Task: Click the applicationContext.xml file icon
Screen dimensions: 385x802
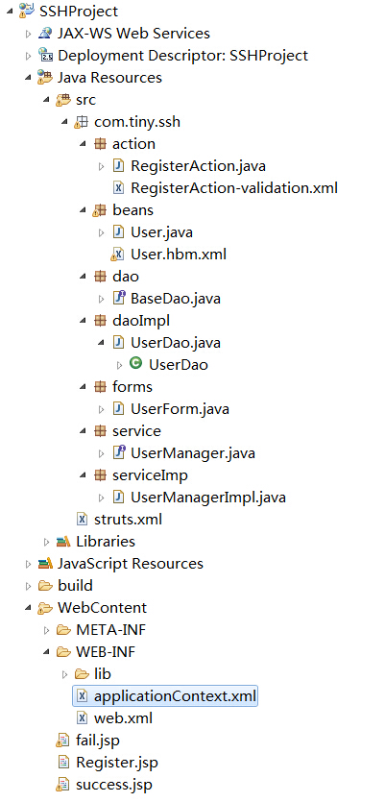Action: coord(82,695)
